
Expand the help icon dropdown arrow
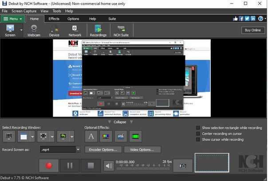tap(265, 19)
